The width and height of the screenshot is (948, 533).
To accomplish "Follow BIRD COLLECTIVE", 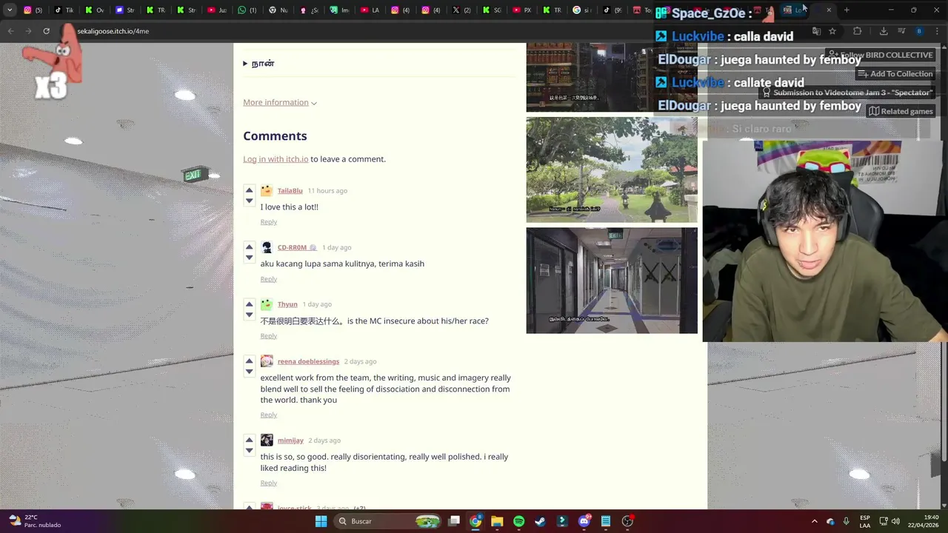I will 880,55.
